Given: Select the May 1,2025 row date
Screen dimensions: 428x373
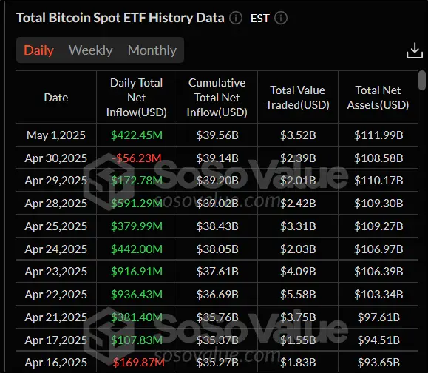Looking at the screenshot, I should click(56, 135).
